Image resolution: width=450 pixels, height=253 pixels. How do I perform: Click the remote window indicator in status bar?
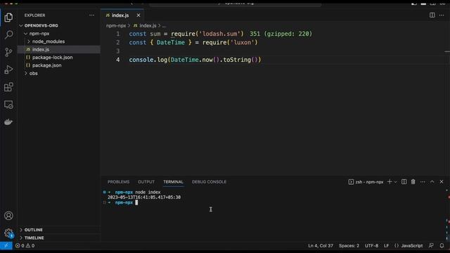[x=6, y=245]
